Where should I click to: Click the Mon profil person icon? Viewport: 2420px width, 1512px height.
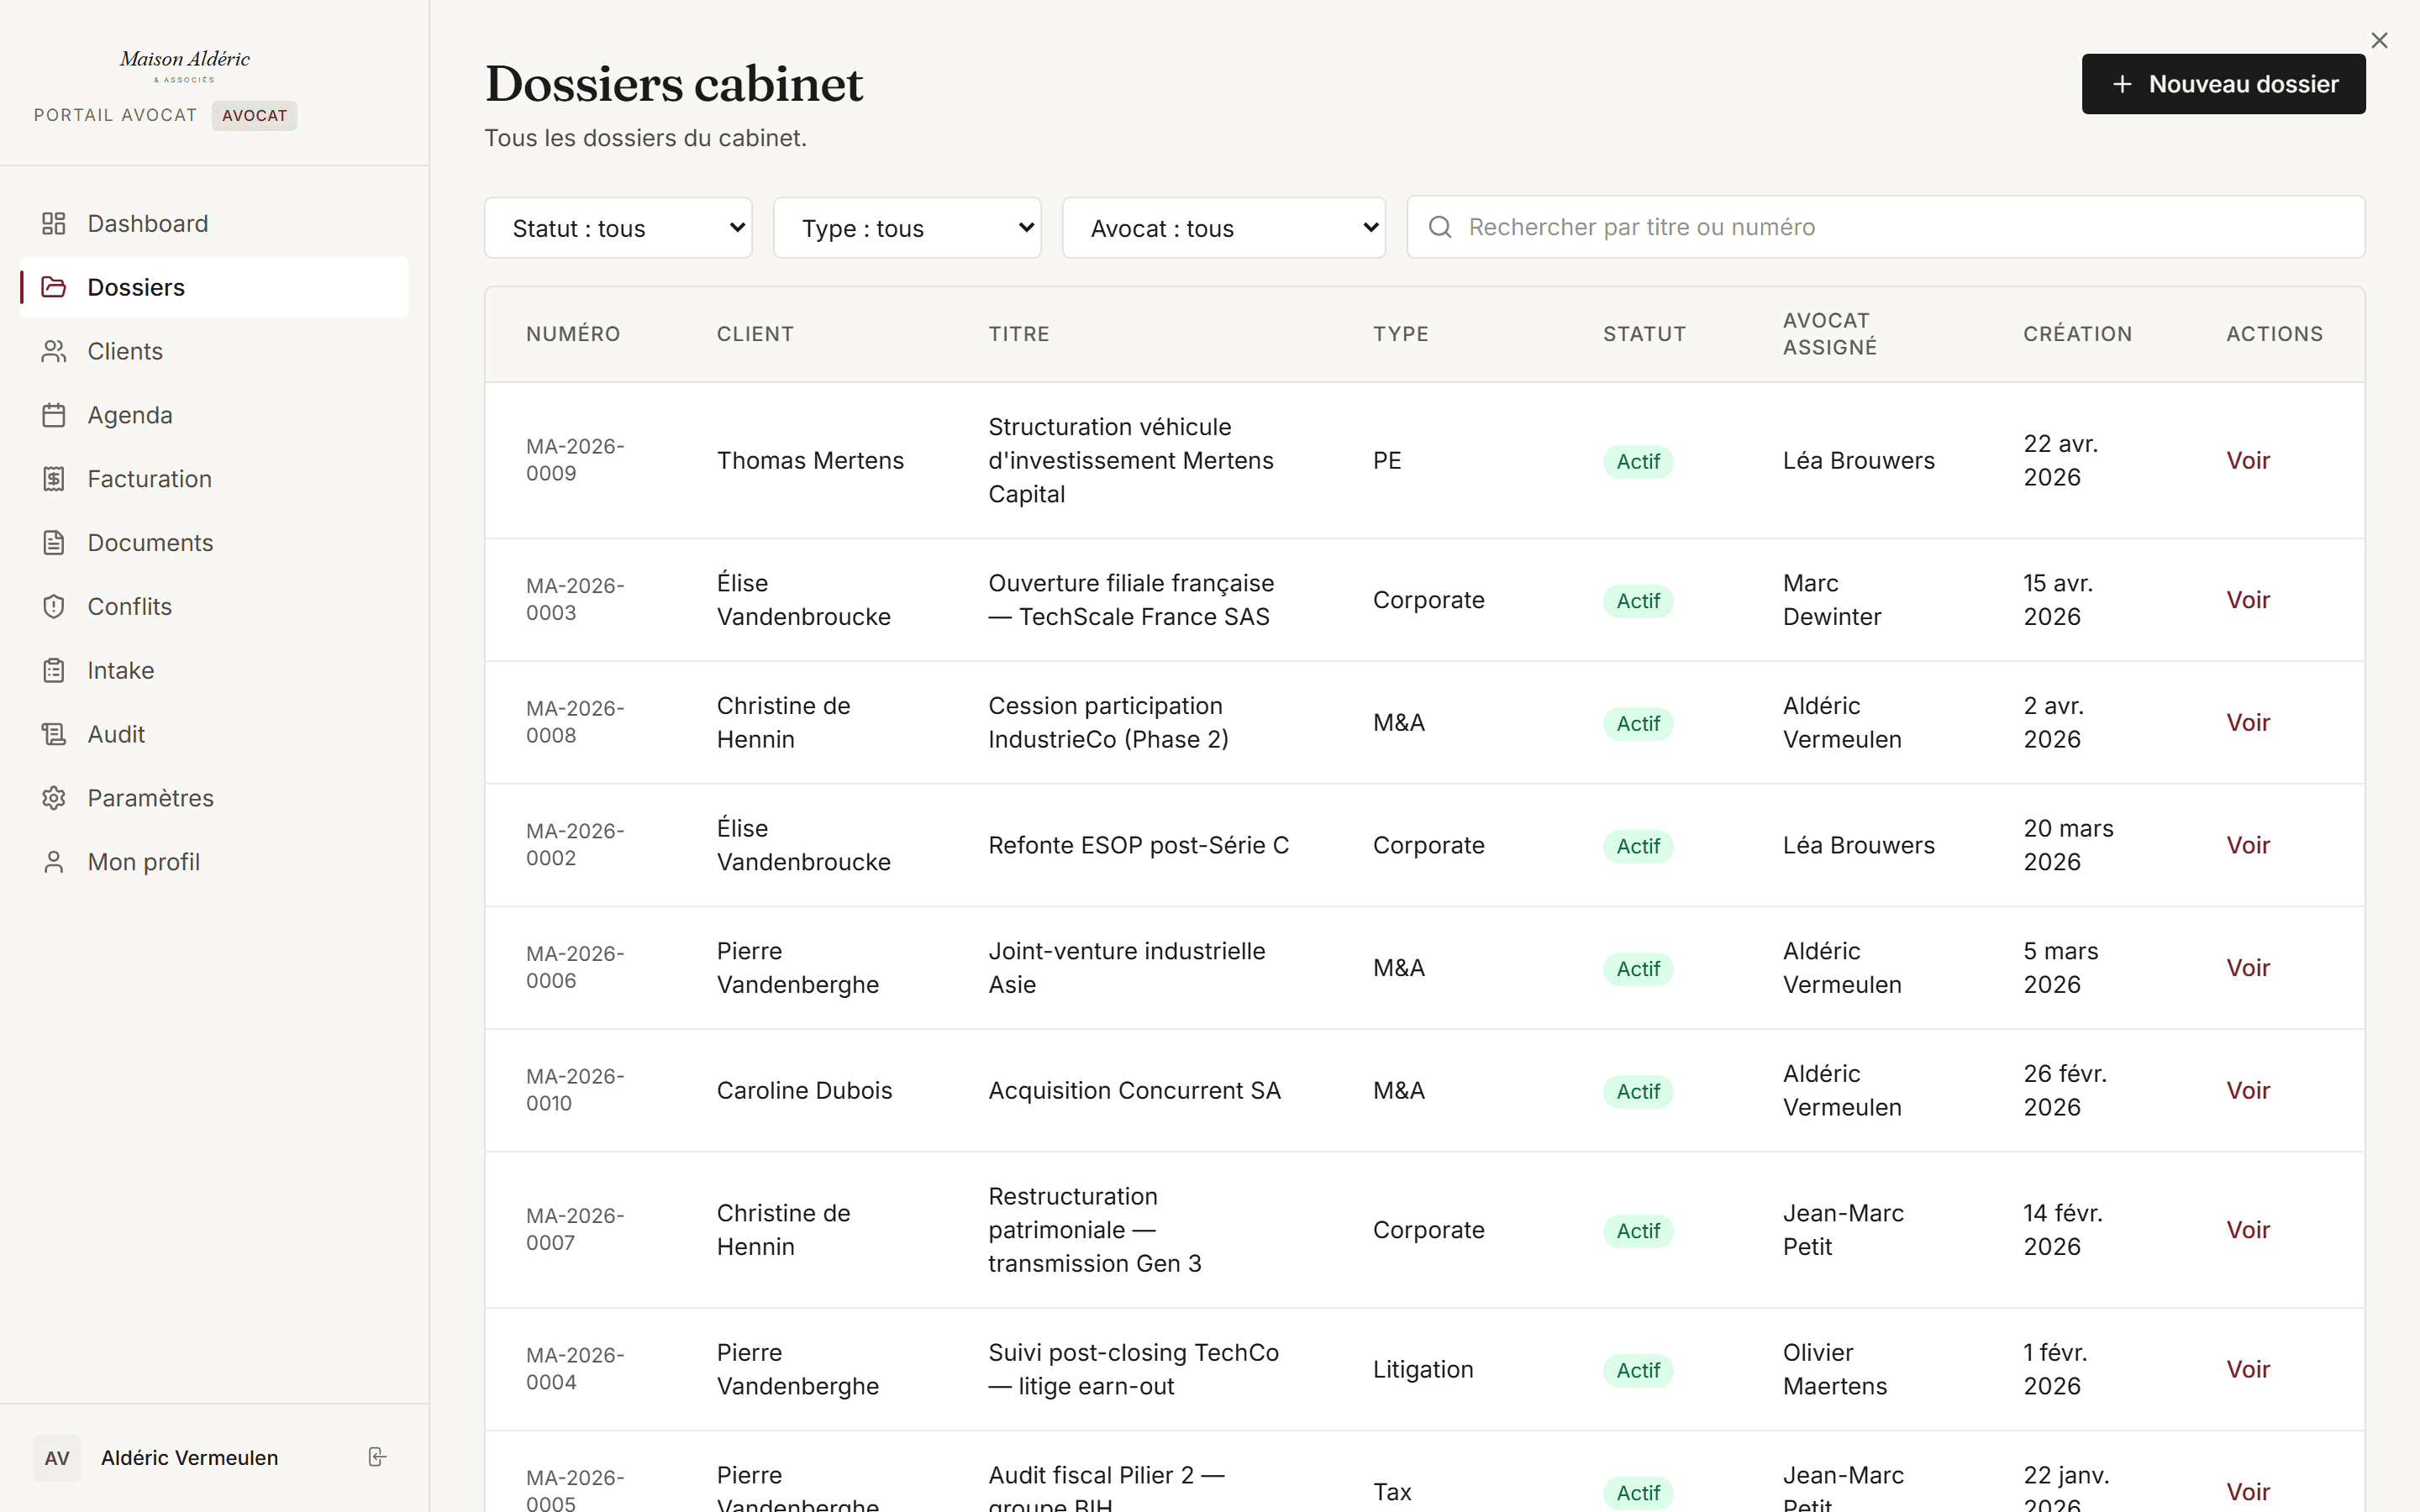[54, 862]
